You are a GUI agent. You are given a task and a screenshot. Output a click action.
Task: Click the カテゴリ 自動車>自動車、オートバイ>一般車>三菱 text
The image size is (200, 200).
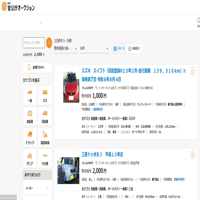click(107, 189)
